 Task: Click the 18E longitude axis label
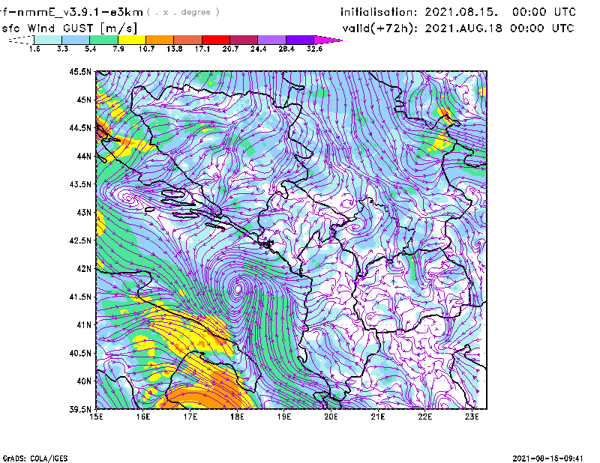[x=238, y=417]
